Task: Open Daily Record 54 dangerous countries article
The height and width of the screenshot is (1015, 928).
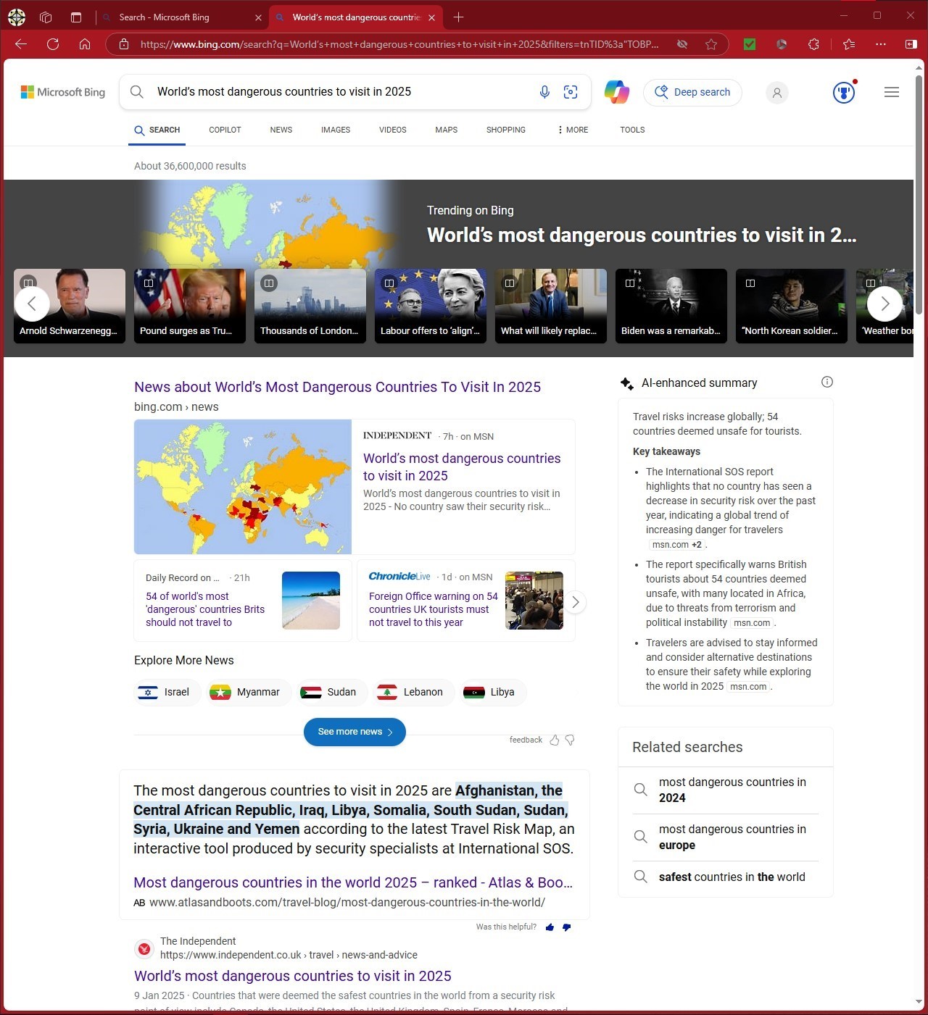Action: (205, 609)
